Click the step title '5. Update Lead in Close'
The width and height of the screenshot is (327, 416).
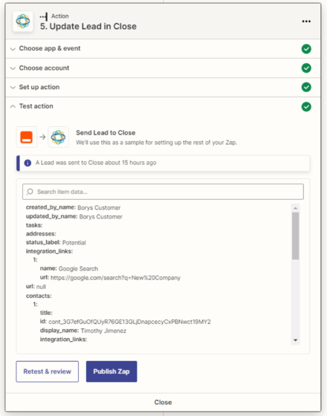coord(88,27)
